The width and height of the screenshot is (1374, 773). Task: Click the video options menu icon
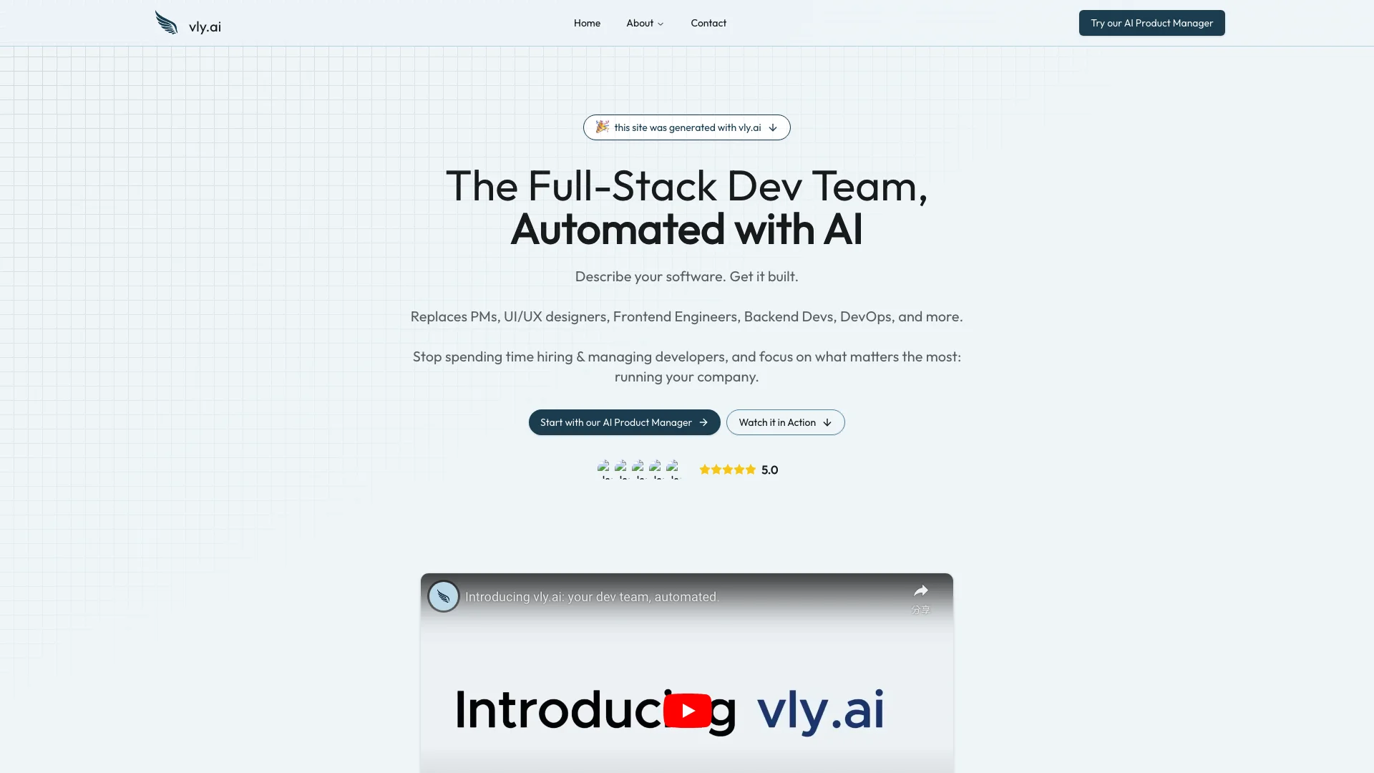(920, 590)
